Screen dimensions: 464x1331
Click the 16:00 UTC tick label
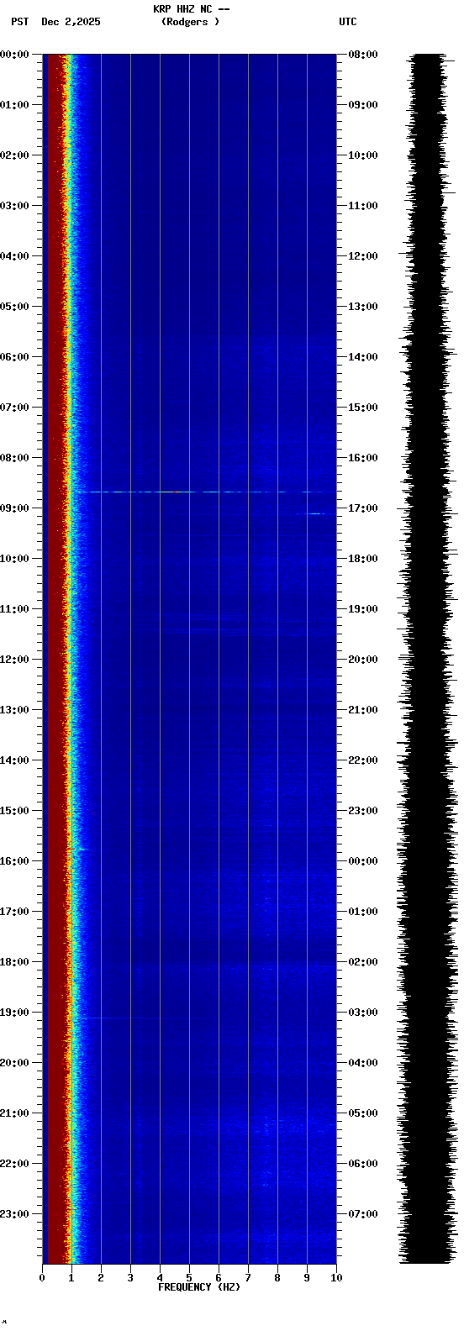click(x=362, y=458)
